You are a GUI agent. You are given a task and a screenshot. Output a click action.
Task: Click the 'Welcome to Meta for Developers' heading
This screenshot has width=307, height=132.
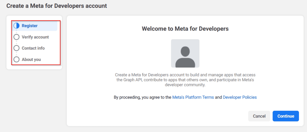click(x=185, y=29)
